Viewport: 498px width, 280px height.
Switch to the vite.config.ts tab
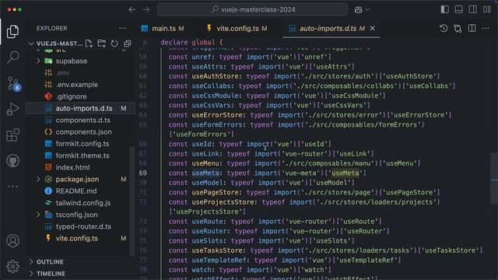(237, 29)
